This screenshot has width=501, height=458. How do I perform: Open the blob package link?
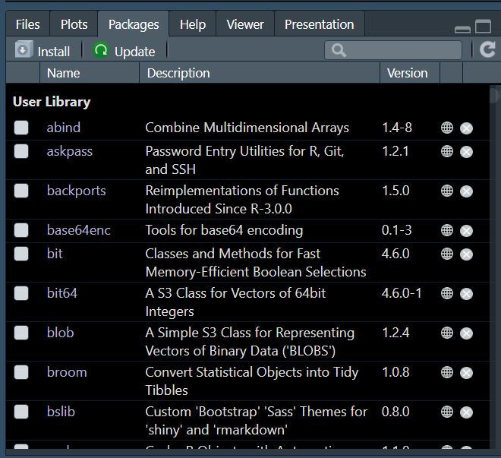[x=60, y=333]
